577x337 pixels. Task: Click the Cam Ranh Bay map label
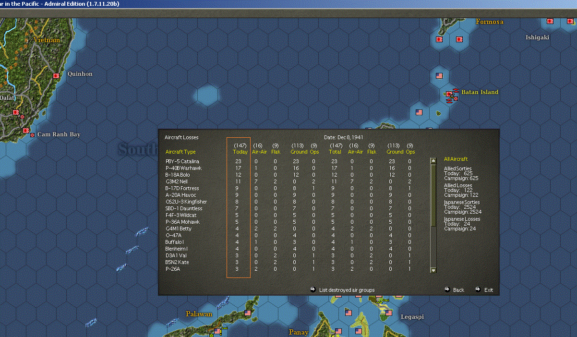pyautogui.click(x=59, y=134)
